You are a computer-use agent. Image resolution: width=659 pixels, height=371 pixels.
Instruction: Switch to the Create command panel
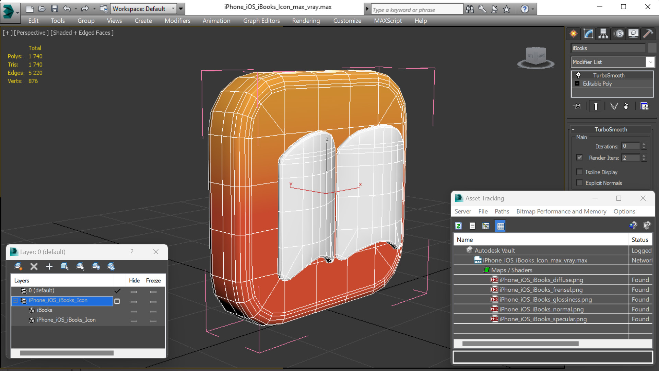click(574, 34)
